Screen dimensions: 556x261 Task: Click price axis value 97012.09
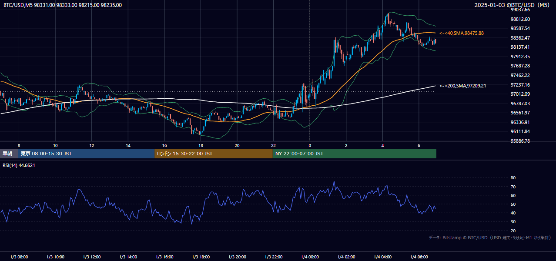click(x=520, y=94)
